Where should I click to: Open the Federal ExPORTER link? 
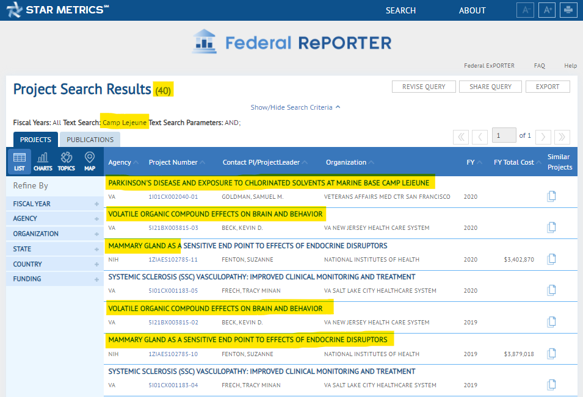pyautogui.click(x=489, y=66)
